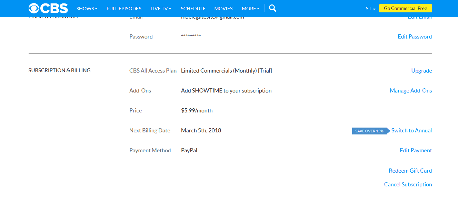Select the March 5th, 2018 billing date

(201, 130)
